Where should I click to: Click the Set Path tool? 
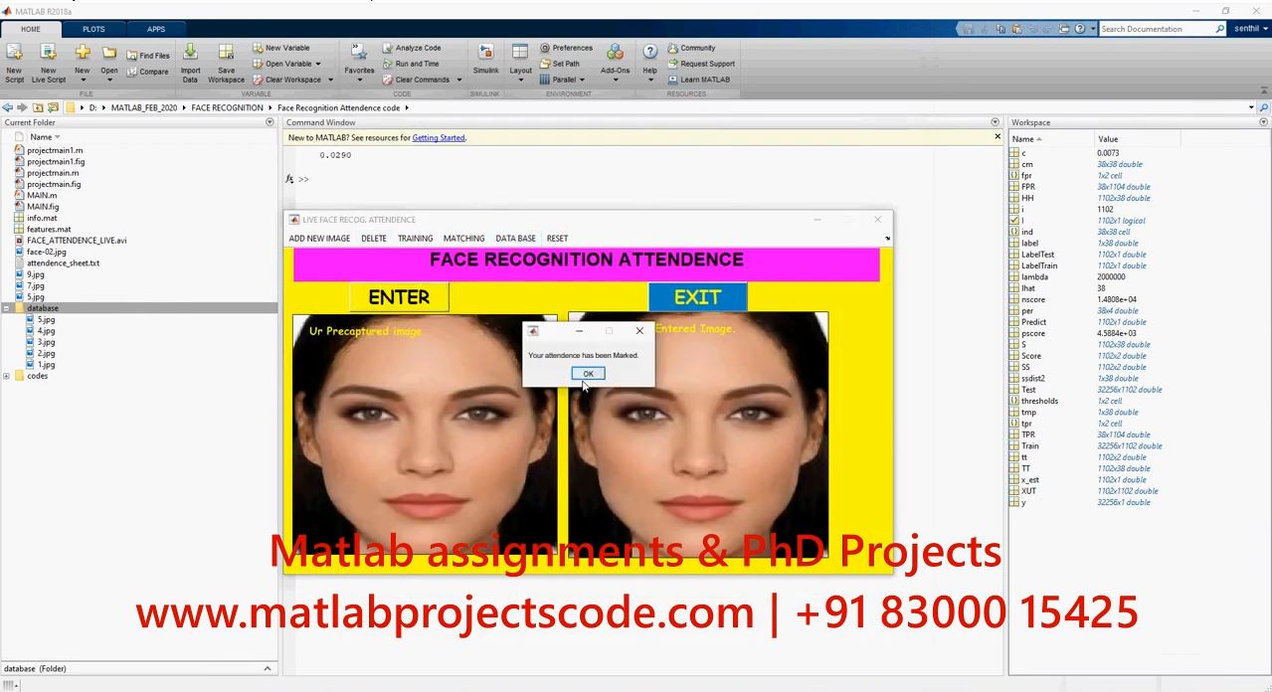tap(559, 64)
